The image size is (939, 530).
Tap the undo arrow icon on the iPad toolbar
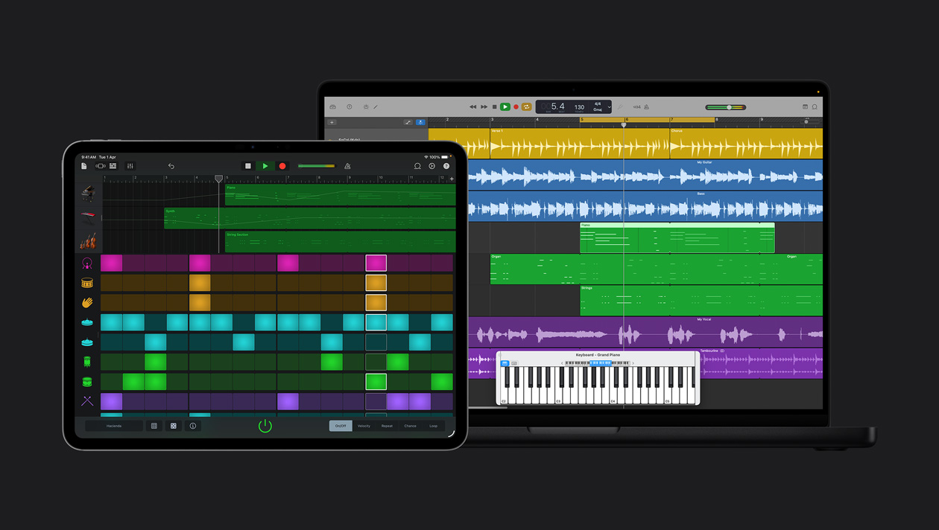click(x=171, y=166)
